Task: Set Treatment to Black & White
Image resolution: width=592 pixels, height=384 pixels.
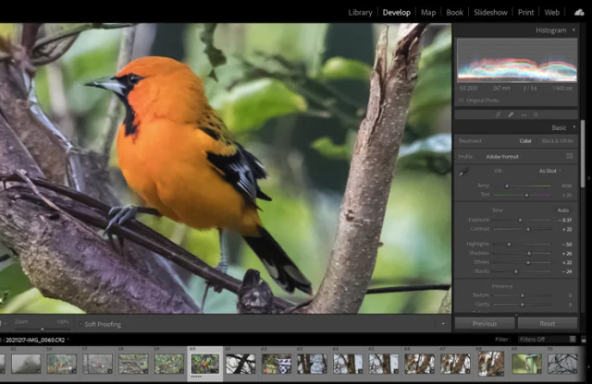Action: coord(556,141)
